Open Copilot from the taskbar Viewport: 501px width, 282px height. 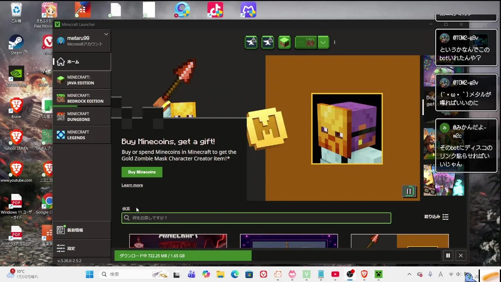point(206,274)
